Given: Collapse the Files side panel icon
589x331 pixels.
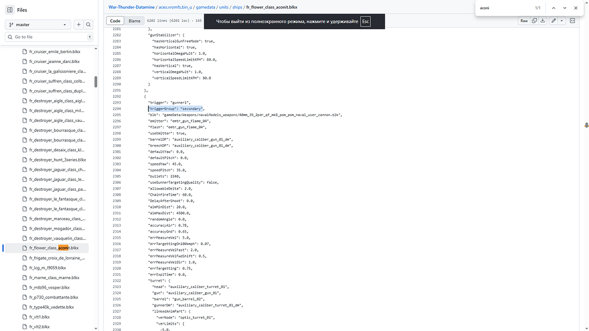Looking at the screenshot, I should click(10, 10).
